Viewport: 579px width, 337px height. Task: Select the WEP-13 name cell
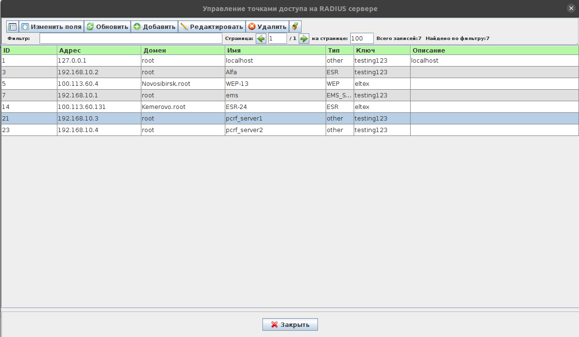276,84
